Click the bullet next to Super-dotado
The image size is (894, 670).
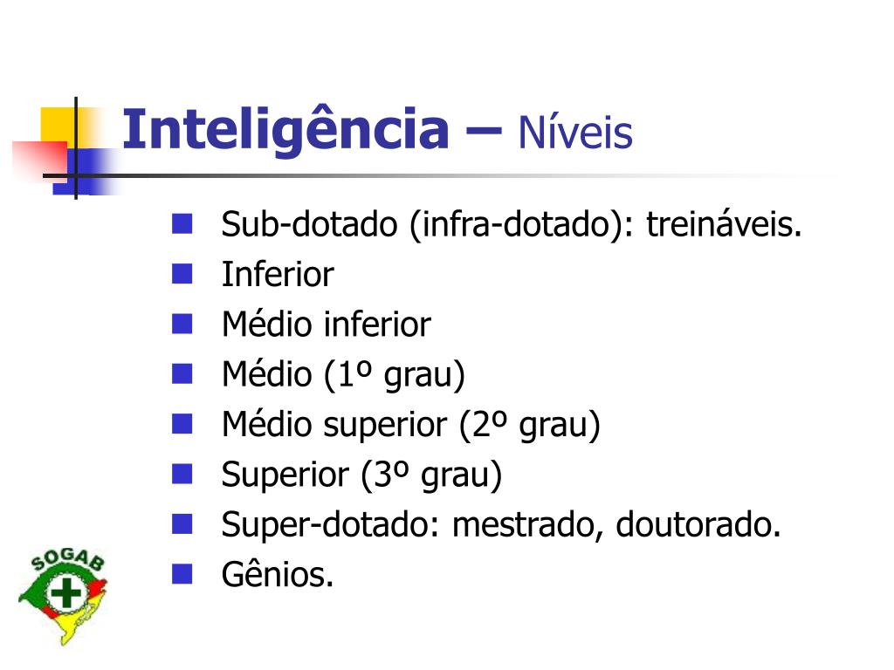click(182, 524)
